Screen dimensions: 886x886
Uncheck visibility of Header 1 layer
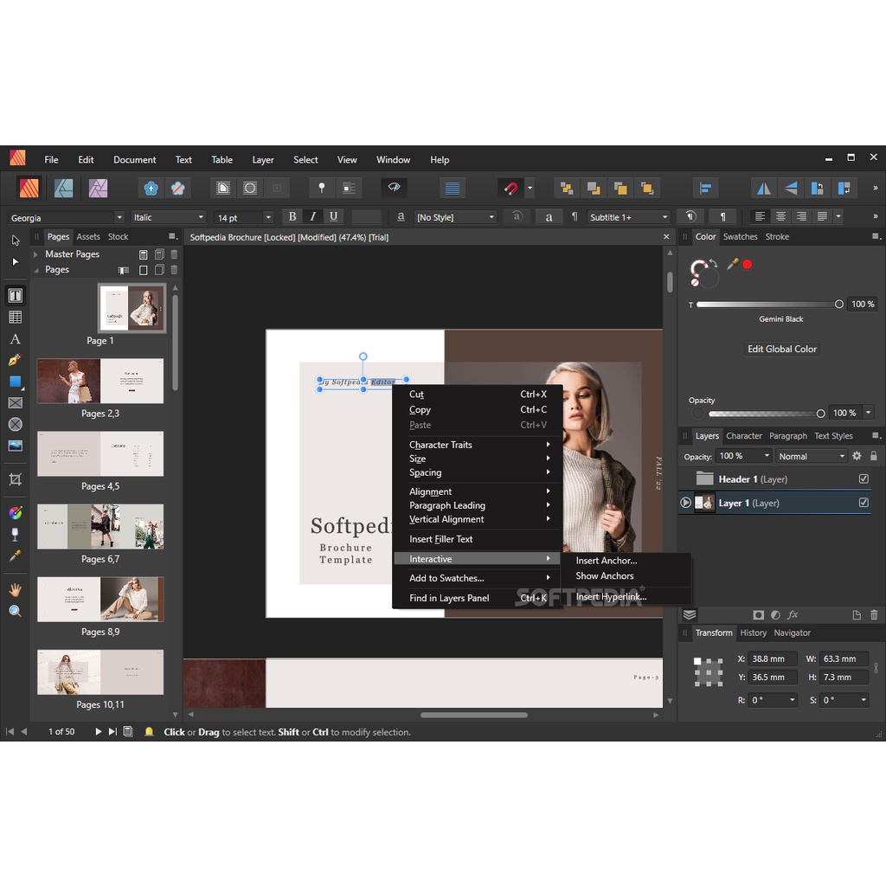[x=864, y=478]
